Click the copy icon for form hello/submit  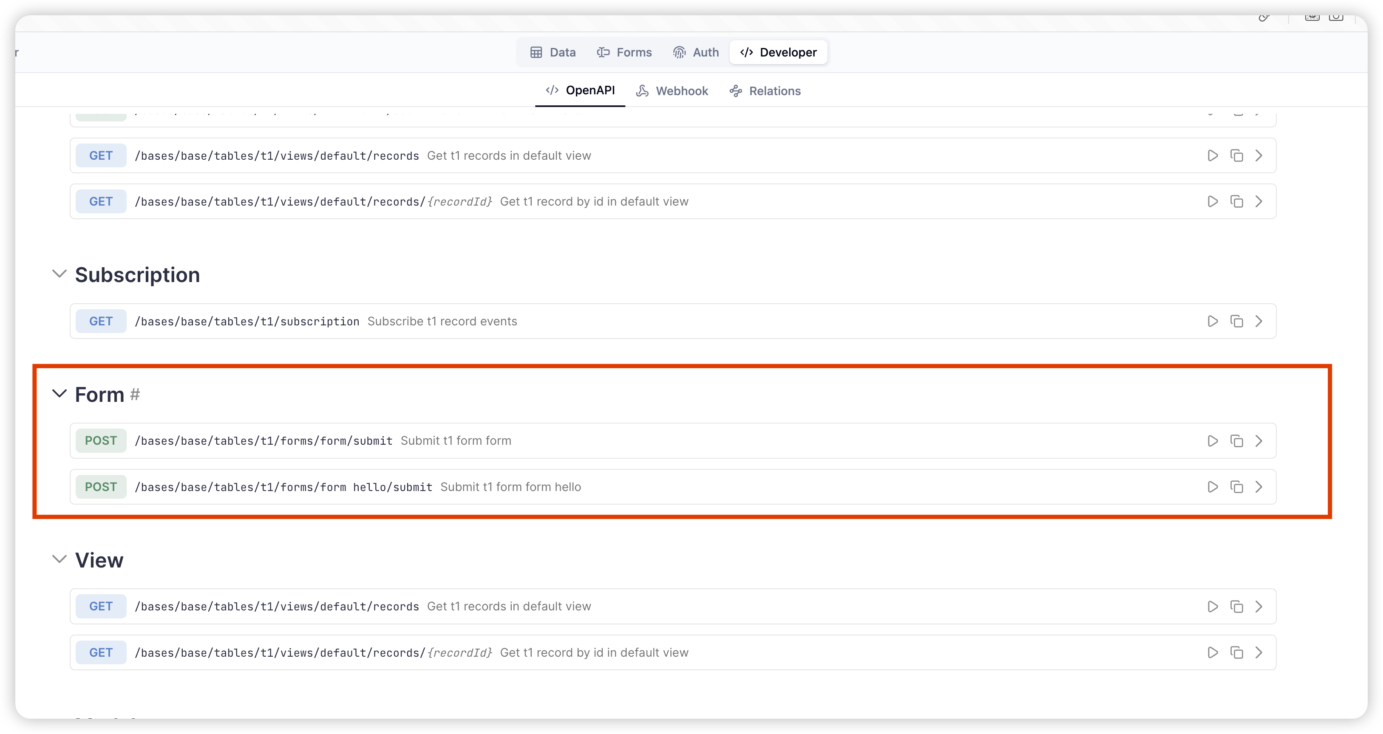[1237, 486]
